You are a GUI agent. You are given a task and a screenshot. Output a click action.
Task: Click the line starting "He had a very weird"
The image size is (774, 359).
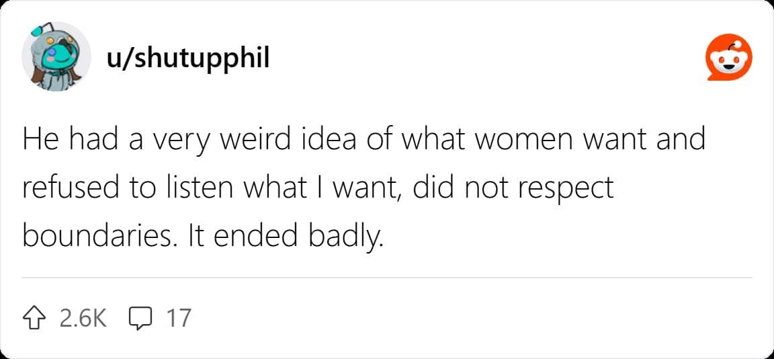coord(363,141)
